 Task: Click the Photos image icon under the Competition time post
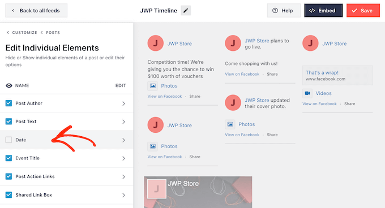click(x=152, y=86)
